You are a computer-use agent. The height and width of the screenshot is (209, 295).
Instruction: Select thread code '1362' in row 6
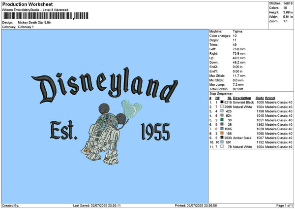pos(260,125)
